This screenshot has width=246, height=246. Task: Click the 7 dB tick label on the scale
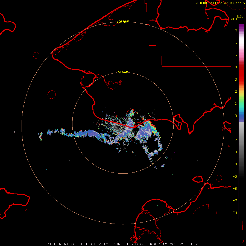pyautogui.click(x=236, y=31)
